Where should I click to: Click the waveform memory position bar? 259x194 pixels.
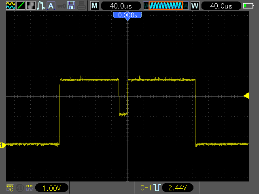pos(166,6)
